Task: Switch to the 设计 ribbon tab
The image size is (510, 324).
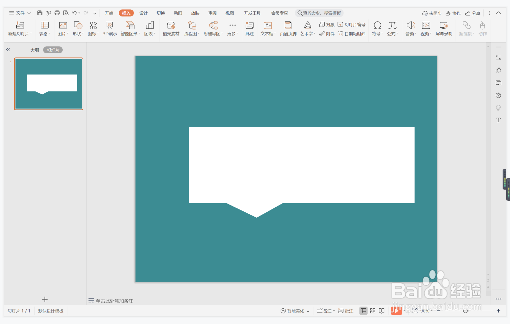Action: point(143,13)
